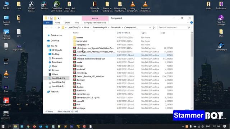Viewport: 230px width, 129px height.
Task: Launch Start Tor Browser shortcut
Action: [221, 20]
